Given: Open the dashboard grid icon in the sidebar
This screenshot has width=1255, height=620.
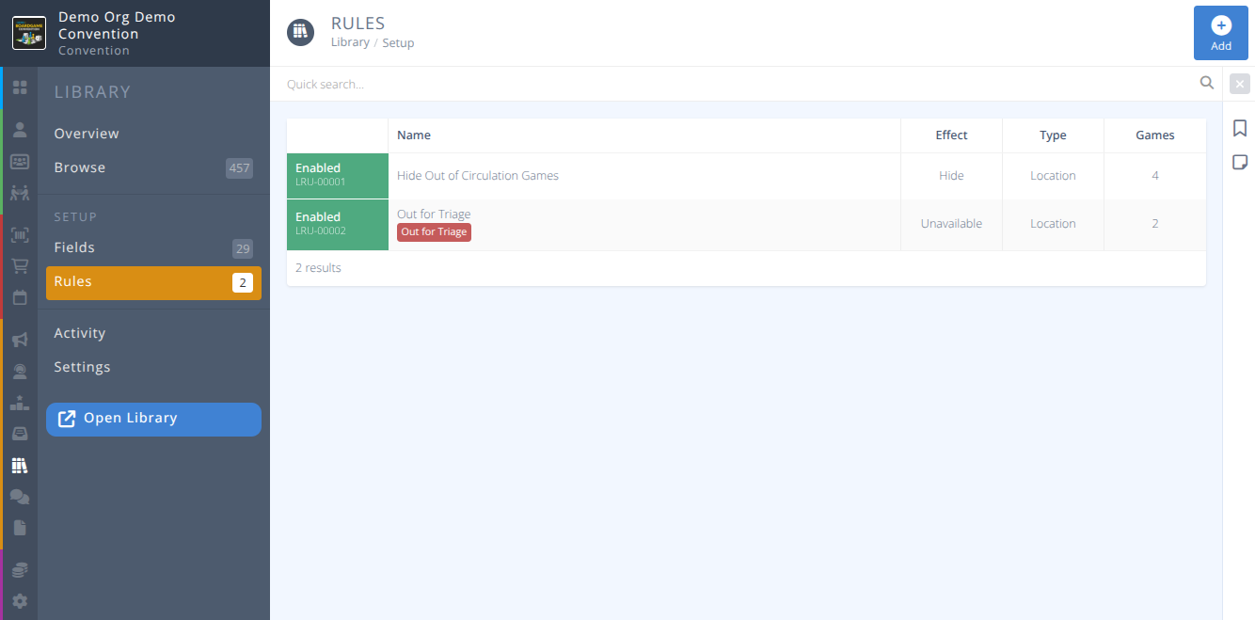Looking at the screenshot, I should (20, 87).
